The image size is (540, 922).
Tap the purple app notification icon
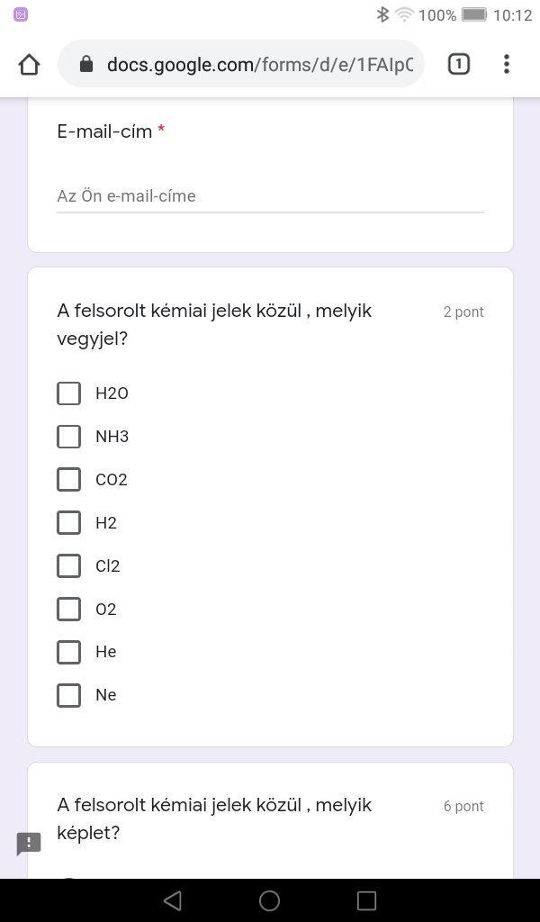[x=21, y=14]
